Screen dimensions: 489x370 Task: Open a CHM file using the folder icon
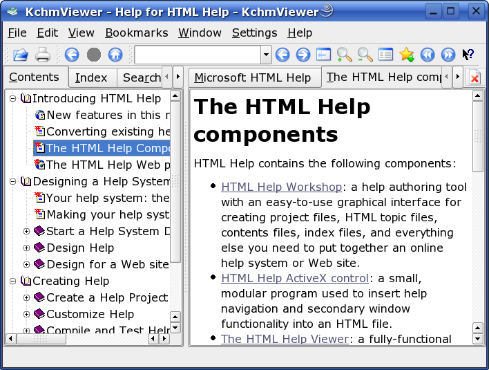[x=21, y=55]
